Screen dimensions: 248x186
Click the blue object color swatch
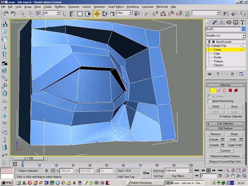click(x=244, y=29)
